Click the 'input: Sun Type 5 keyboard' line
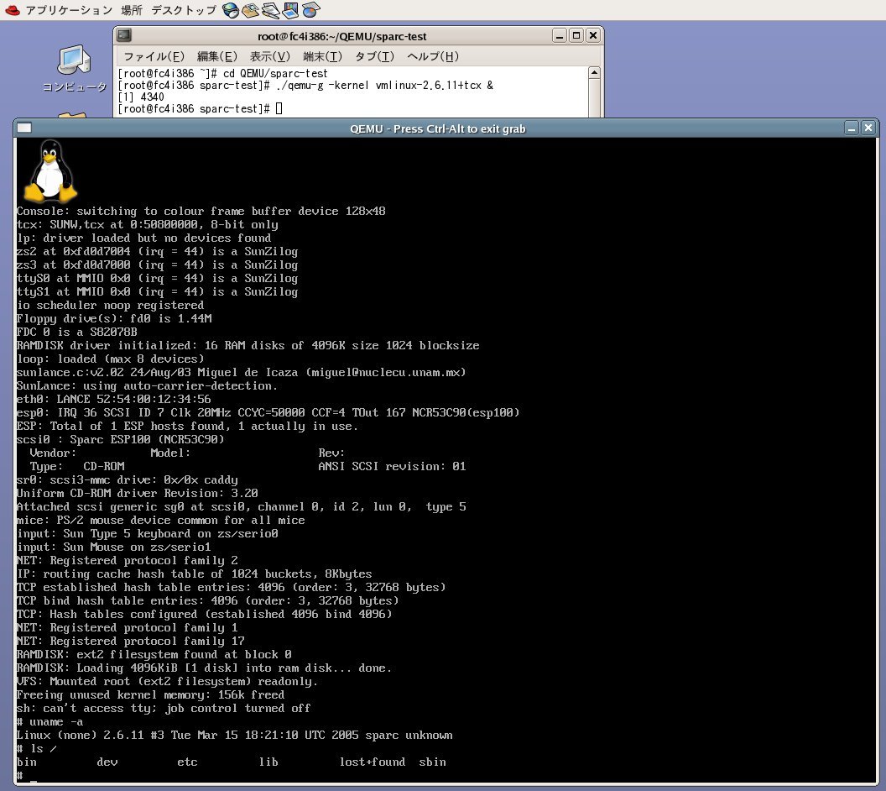Image resolution: width=886 pixels, height=791 pixels. click(148, 534)
